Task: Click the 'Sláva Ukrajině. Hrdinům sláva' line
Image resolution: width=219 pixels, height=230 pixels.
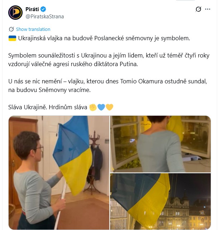Action: [x=48, y=107]
